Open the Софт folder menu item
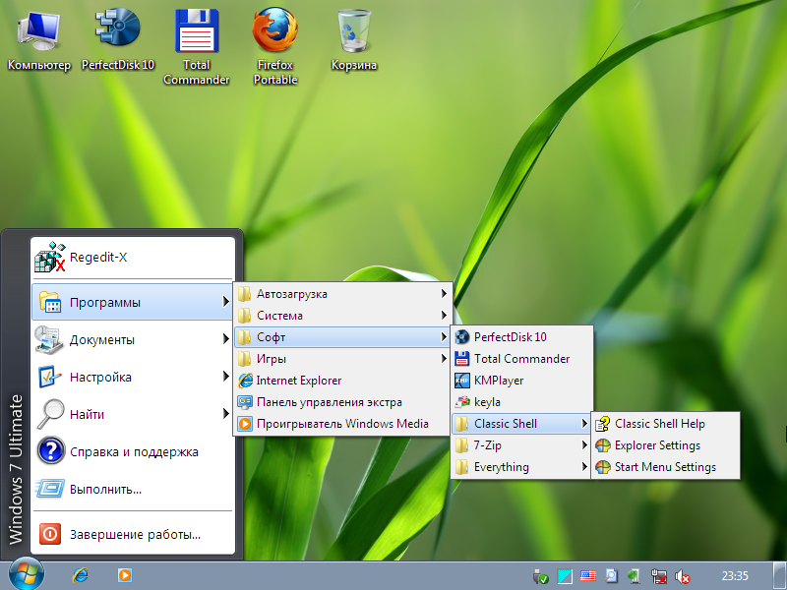The image size is (787, 590). tap(342, 337)
